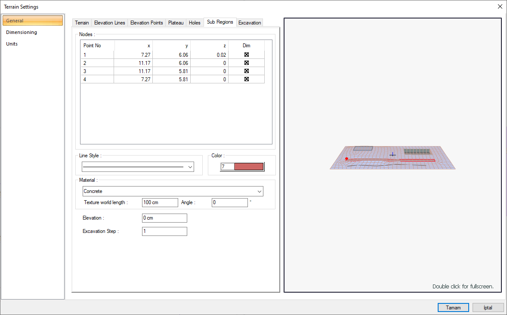507x315 pixels.
Task: Switch to the Elevation Points tab
Action: pos(146,23)
